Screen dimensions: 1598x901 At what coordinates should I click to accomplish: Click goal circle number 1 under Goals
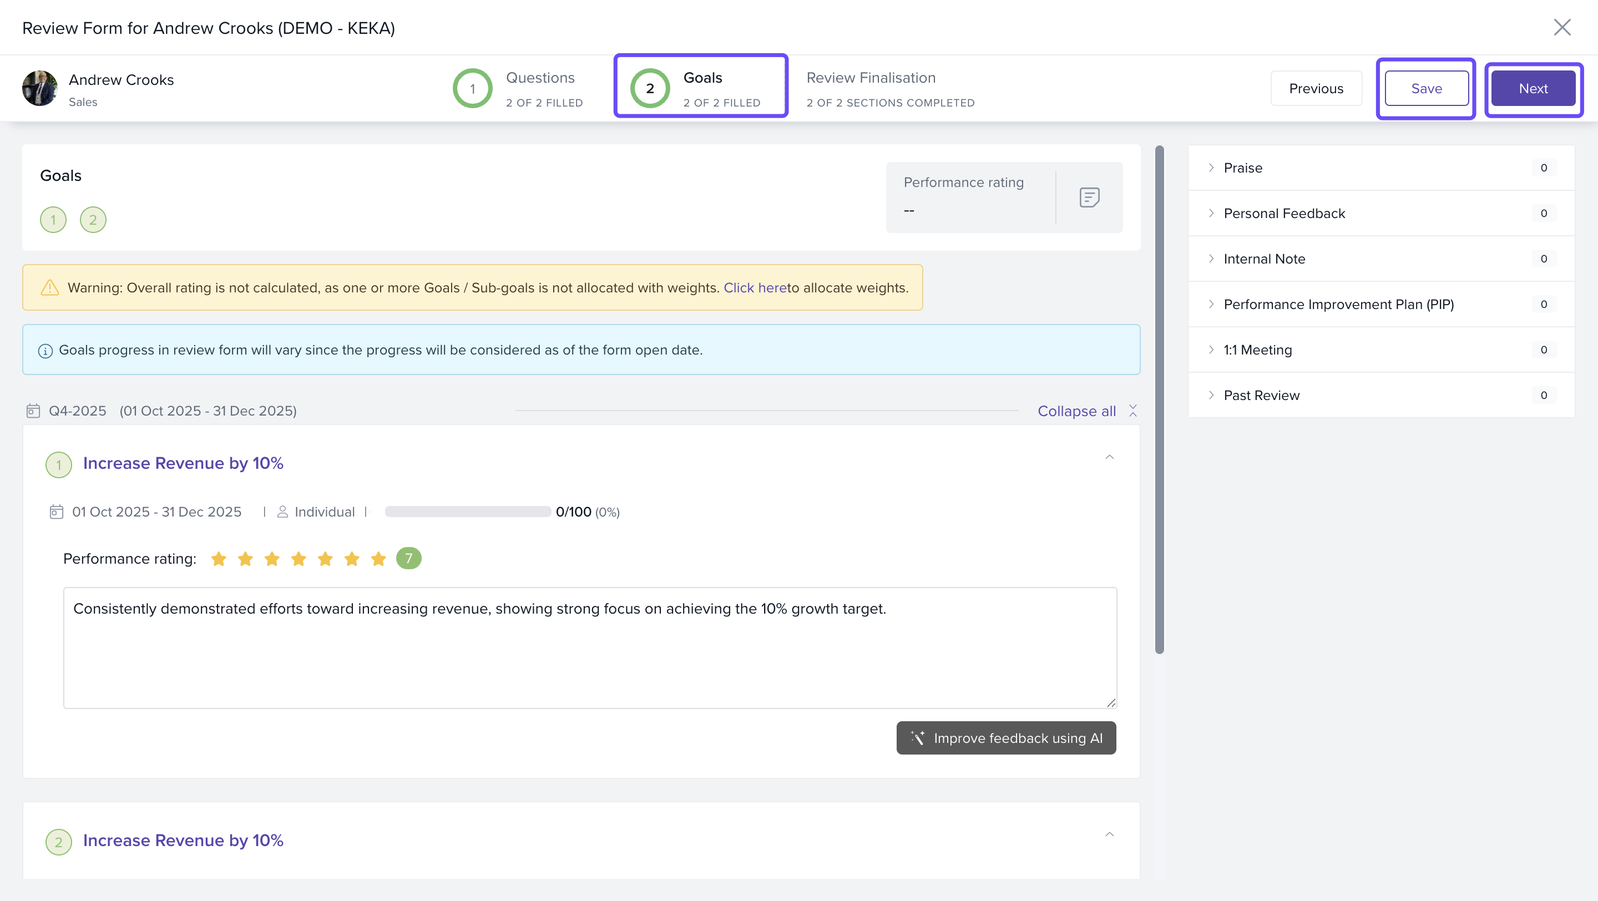pos(53,220)
